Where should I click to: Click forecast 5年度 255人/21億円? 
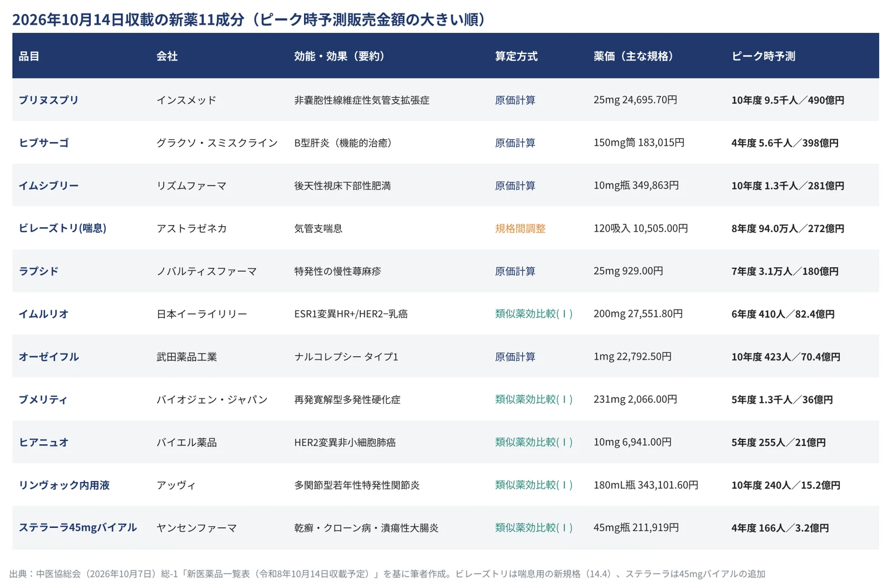(x=778, y=443)
